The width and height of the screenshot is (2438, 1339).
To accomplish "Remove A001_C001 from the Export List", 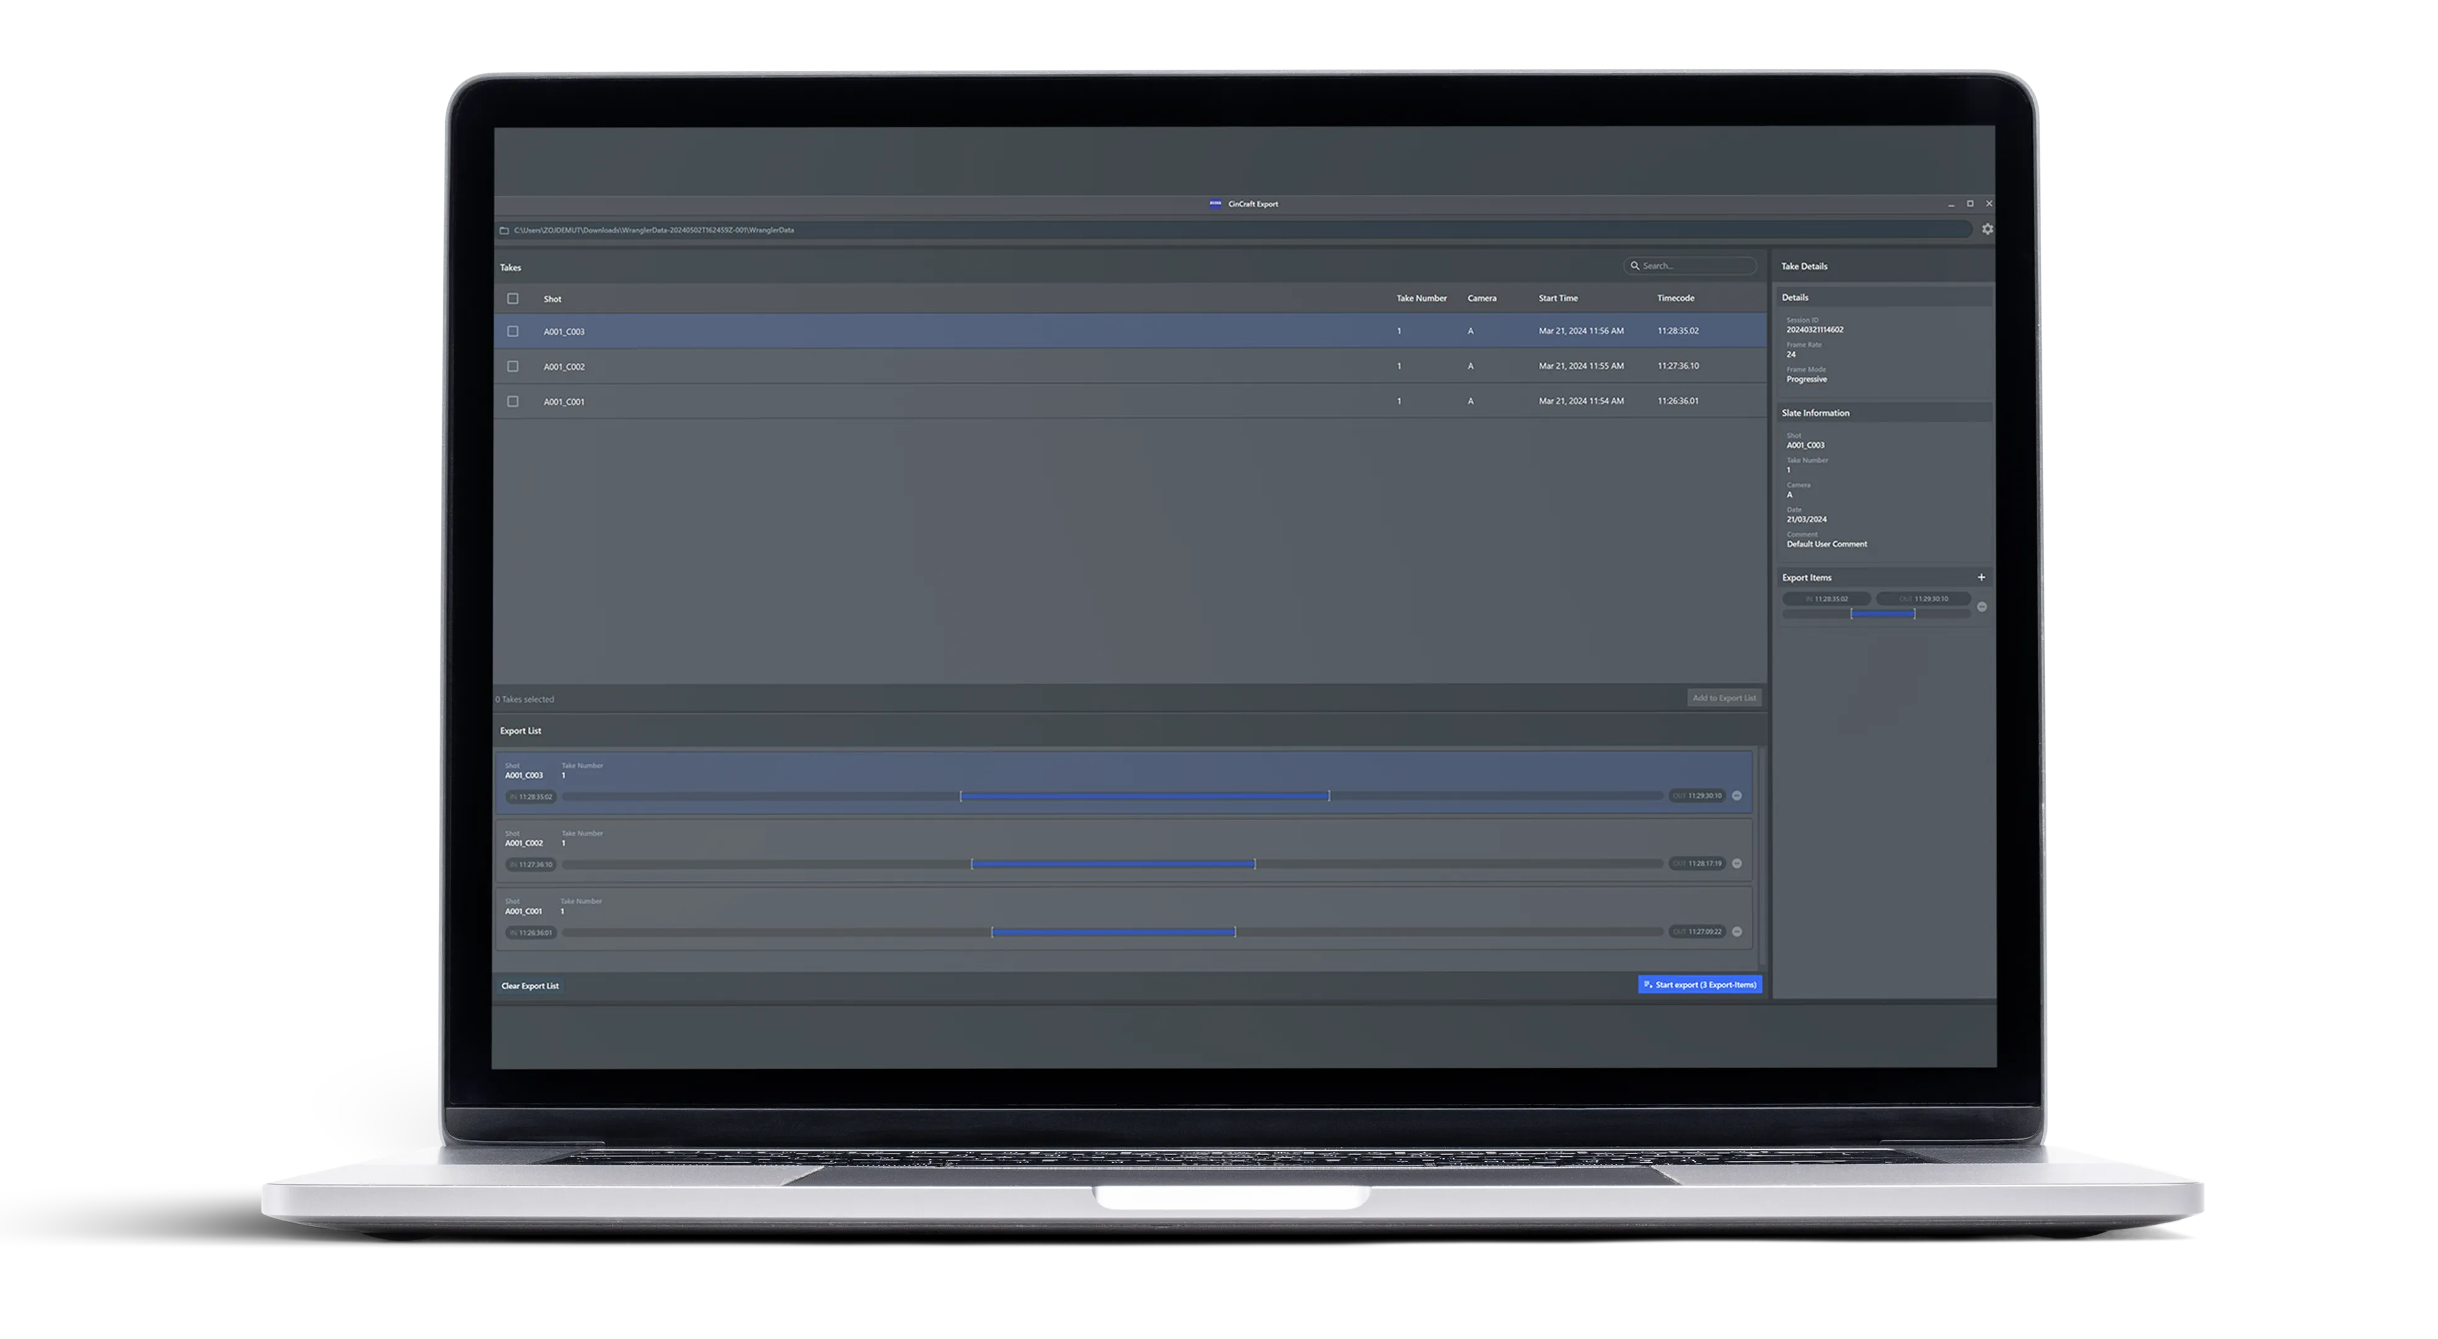I will pyautogui.click(x=1737, y=932).
